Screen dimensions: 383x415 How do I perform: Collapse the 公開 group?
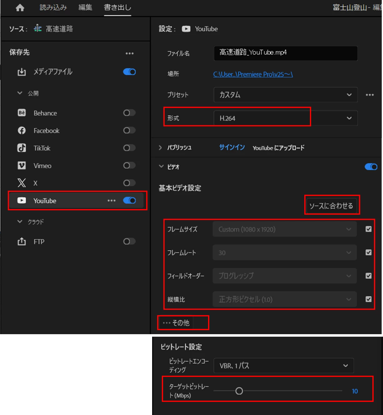(20, 93)
